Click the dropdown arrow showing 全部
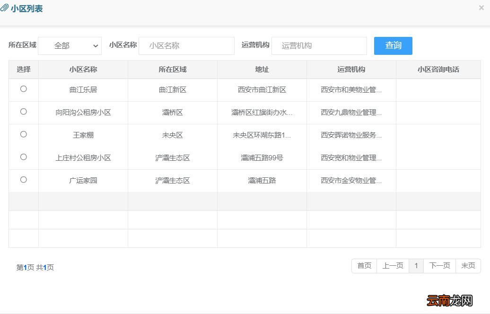 [95, 45]
